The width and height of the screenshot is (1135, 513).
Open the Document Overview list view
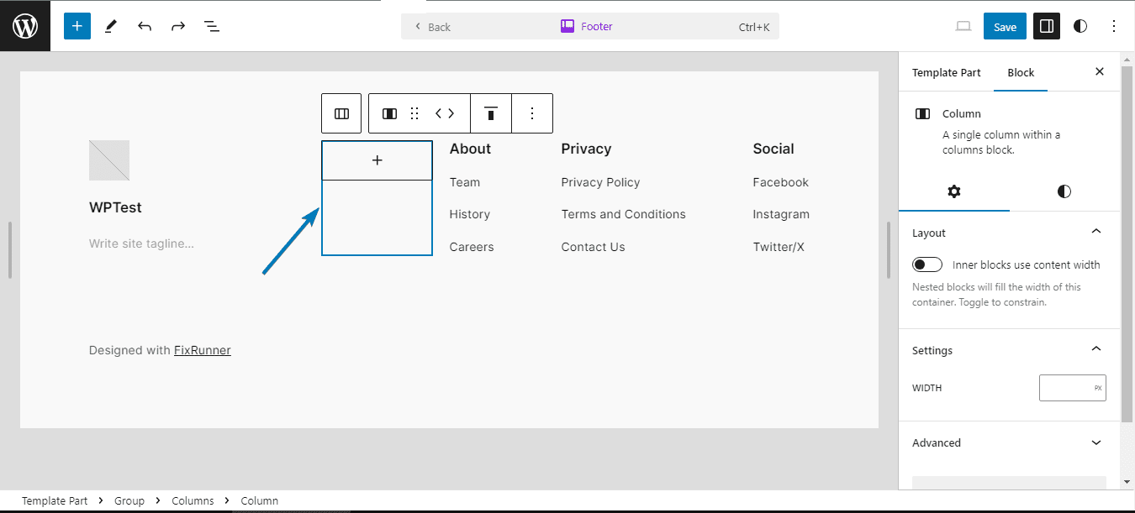coord(212,26)
